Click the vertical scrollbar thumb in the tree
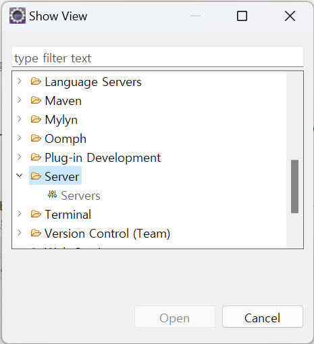 tap(294, 186)
